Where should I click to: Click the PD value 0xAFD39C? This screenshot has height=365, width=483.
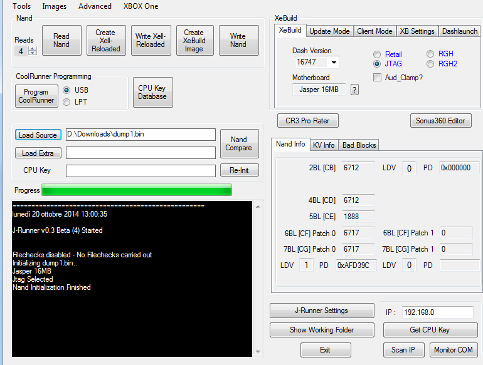pyautogui.click(x=356, y=265)
